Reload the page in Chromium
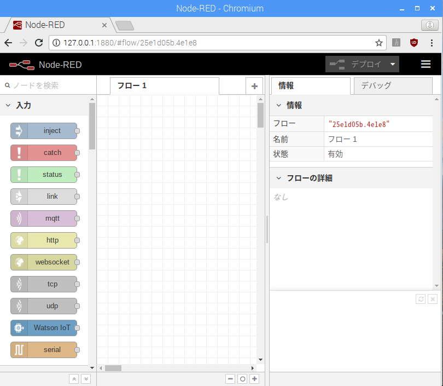 [x=39, y=43]
